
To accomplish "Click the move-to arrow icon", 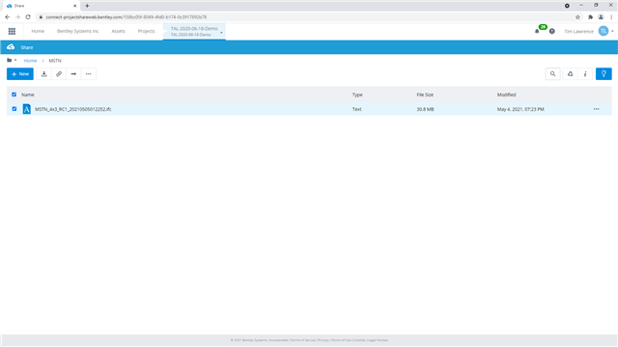I will 73,74.
